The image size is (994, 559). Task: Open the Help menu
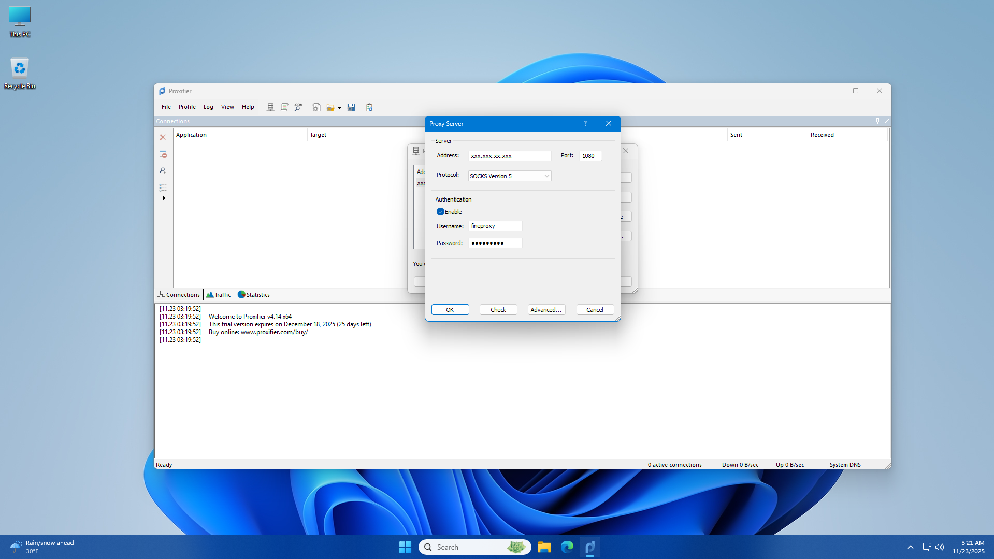coord(248,107)
